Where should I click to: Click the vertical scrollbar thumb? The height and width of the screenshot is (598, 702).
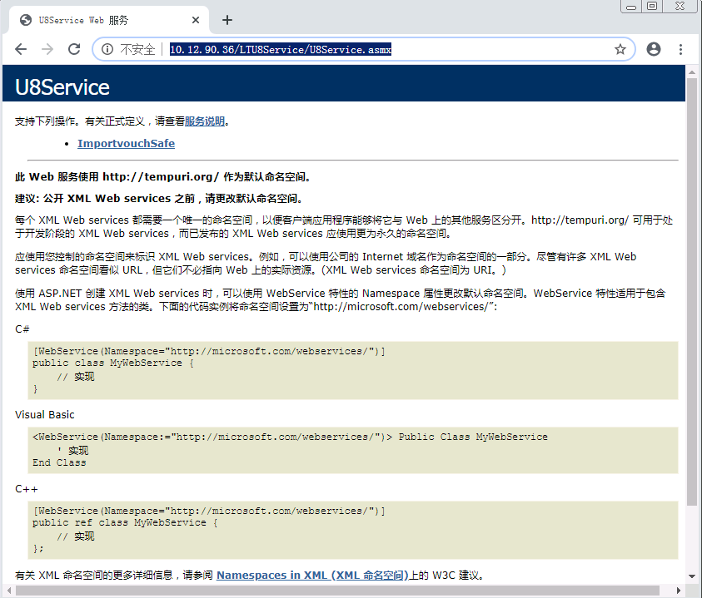point(692,292)
